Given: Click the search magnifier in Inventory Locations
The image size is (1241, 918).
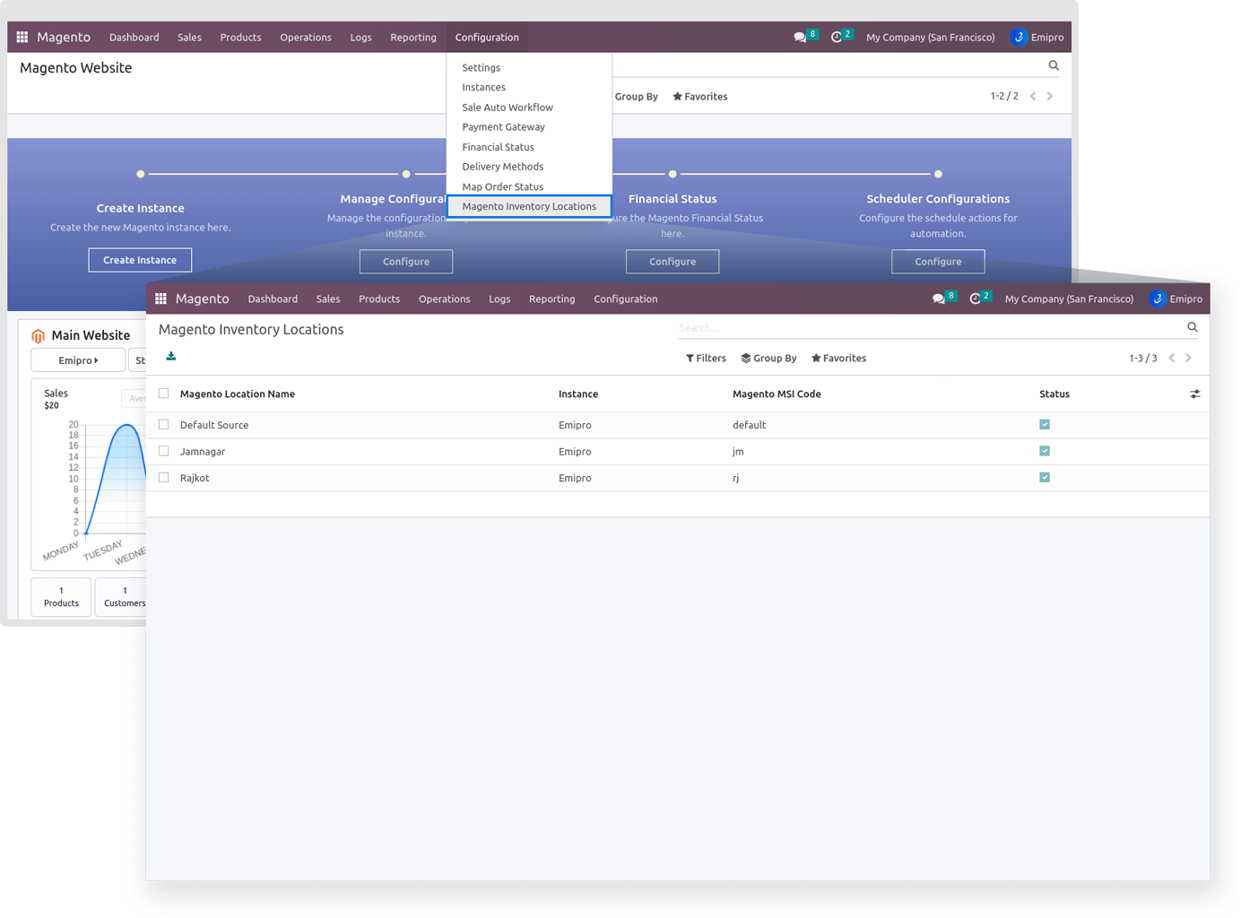Looking at the screenshot, I should coord(1192,327).
